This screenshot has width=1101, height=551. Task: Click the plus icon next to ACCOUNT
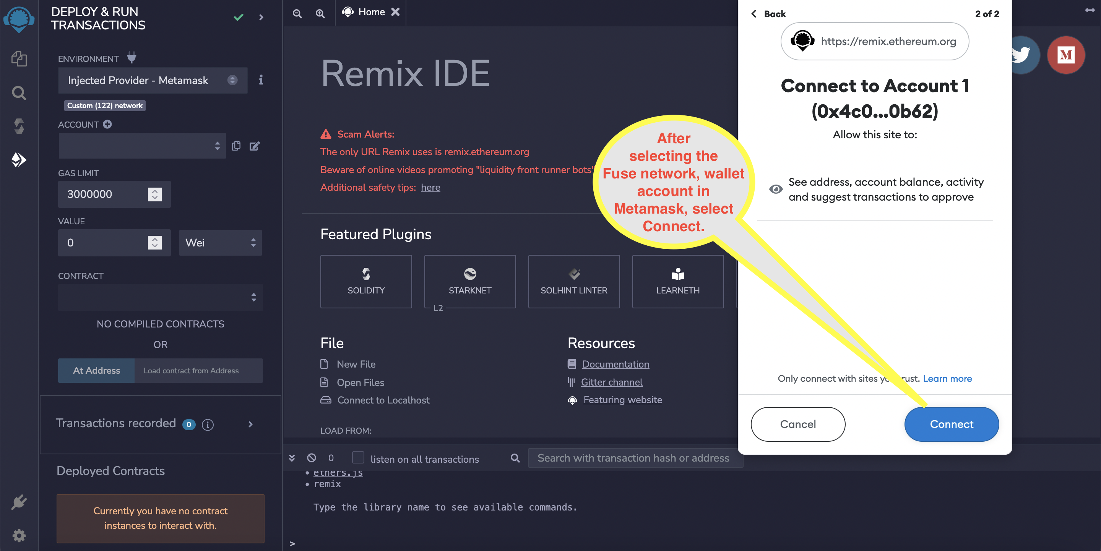(x=107, y=124)
